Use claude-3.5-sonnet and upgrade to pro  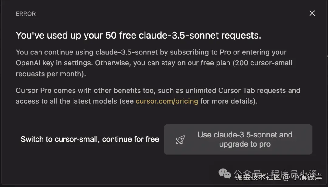coord(245,139)
